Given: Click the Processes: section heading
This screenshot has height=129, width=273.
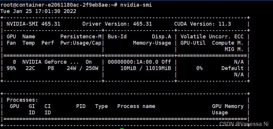Looking at the screenshot, I should click(22, 100).
